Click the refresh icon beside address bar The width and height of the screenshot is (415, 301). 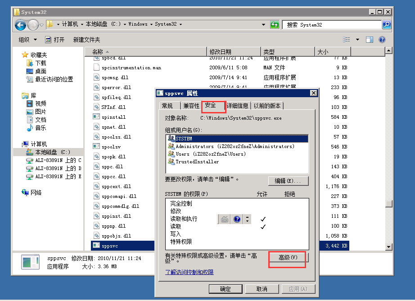click(x=275, y=24)
